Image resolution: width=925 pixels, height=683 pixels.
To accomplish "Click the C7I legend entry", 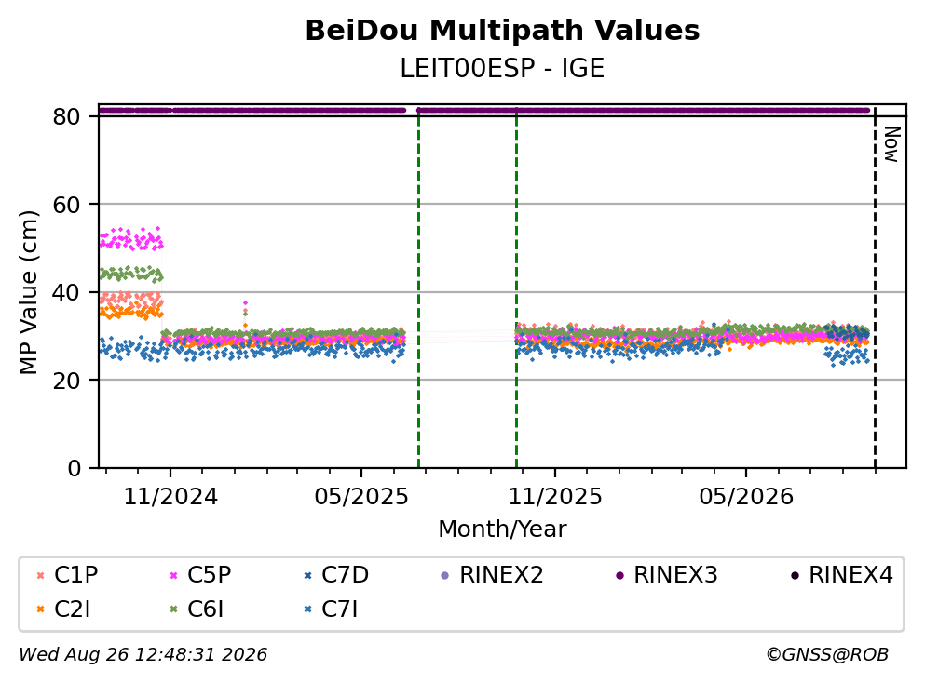I will pyautogui.click(x=331, y=609).
